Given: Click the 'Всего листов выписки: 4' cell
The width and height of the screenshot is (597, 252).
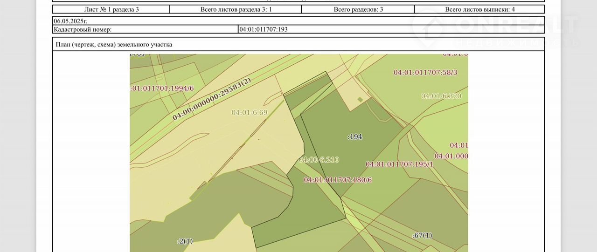Looking at the screenshot, I should (x=479, y=9).
